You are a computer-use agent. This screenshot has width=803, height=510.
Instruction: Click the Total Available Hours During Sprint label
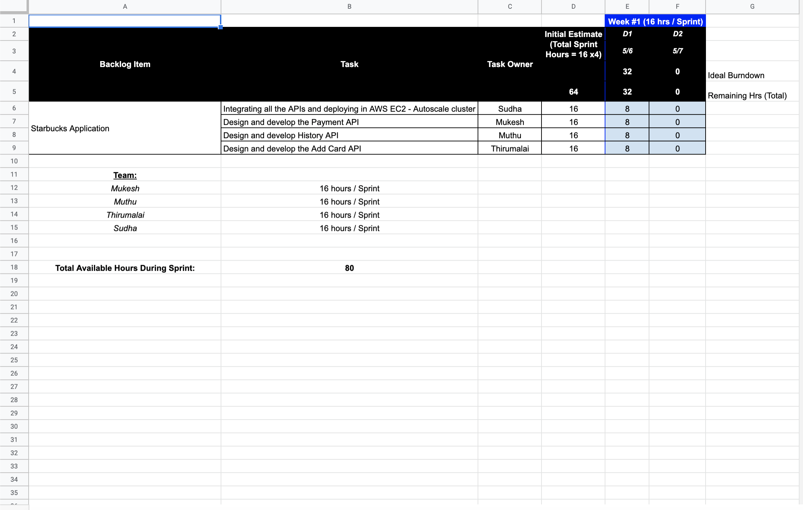point(125,267)
